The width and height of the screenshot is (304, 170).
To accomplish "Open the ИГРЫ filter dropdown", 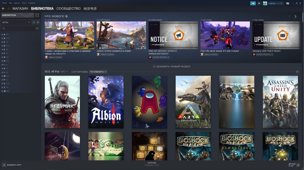I will tap(16, 22).
